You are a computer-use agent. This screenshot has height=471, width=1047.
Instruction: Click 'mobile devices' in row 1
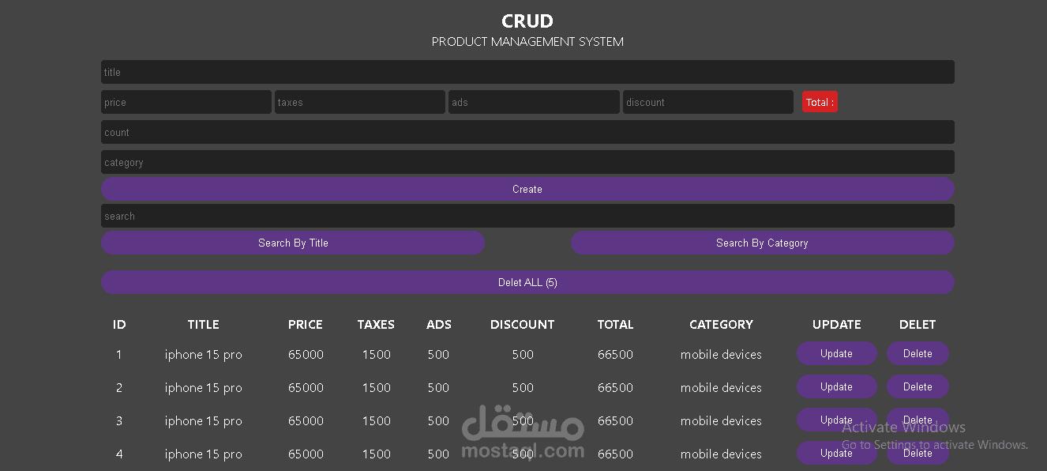[x=722, y=355]
